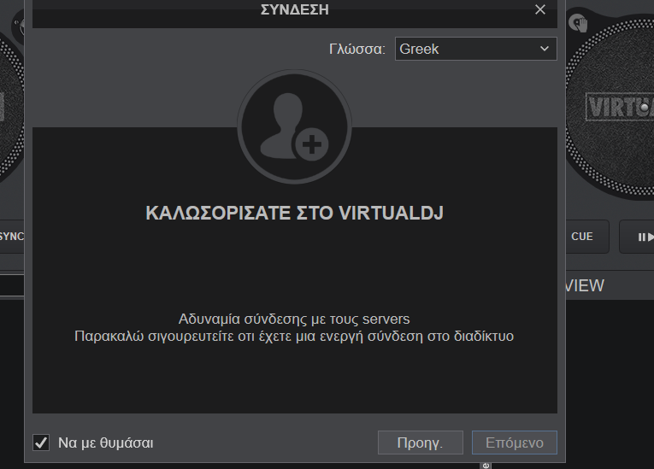Uncheck the Να με θυμάσαι checkbox
Image resolution: width=654 pixels, height=469 pixels.
point(41,443)
